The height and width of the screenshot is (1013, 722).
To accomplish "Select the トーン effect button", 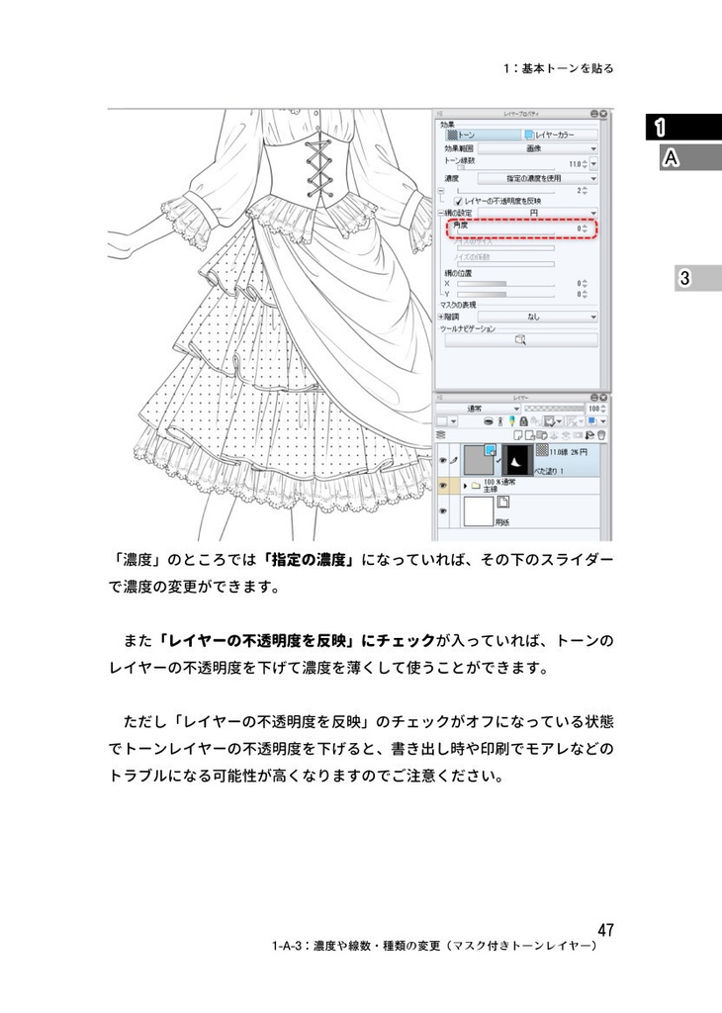I will point(483,135).
